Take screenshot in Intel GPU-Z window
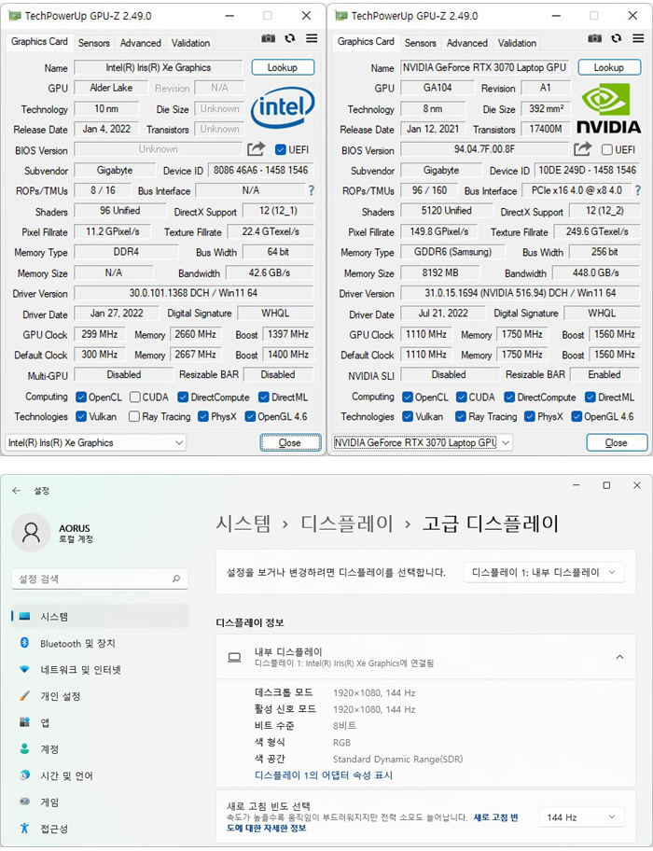 268,38
